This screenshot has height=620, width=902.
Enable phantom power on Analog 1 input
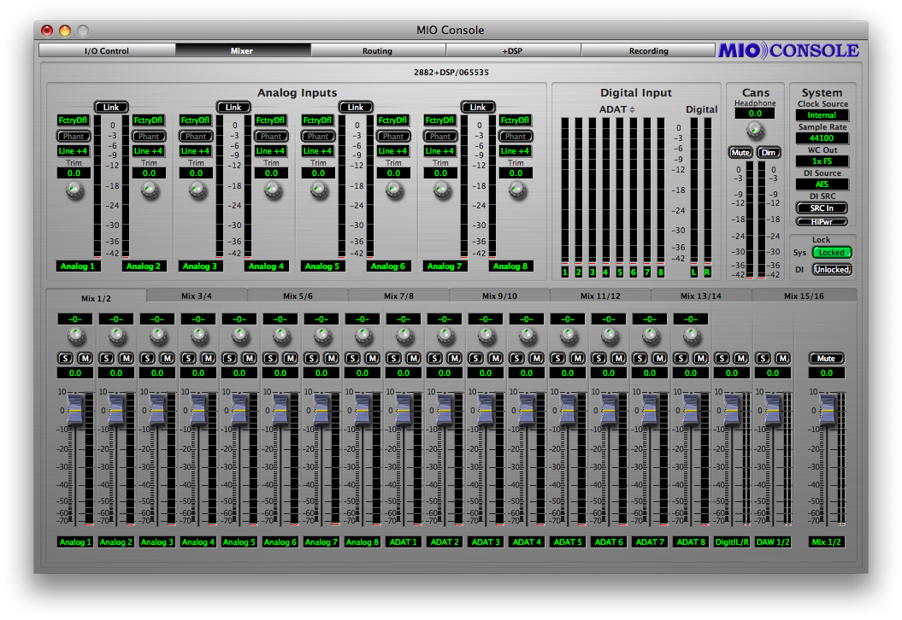click(74, 136)
